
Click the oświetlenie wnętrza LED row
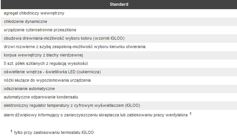[119, 72]
